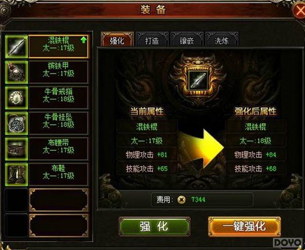Switch to the 强化 tab

[x=117, y=39]
